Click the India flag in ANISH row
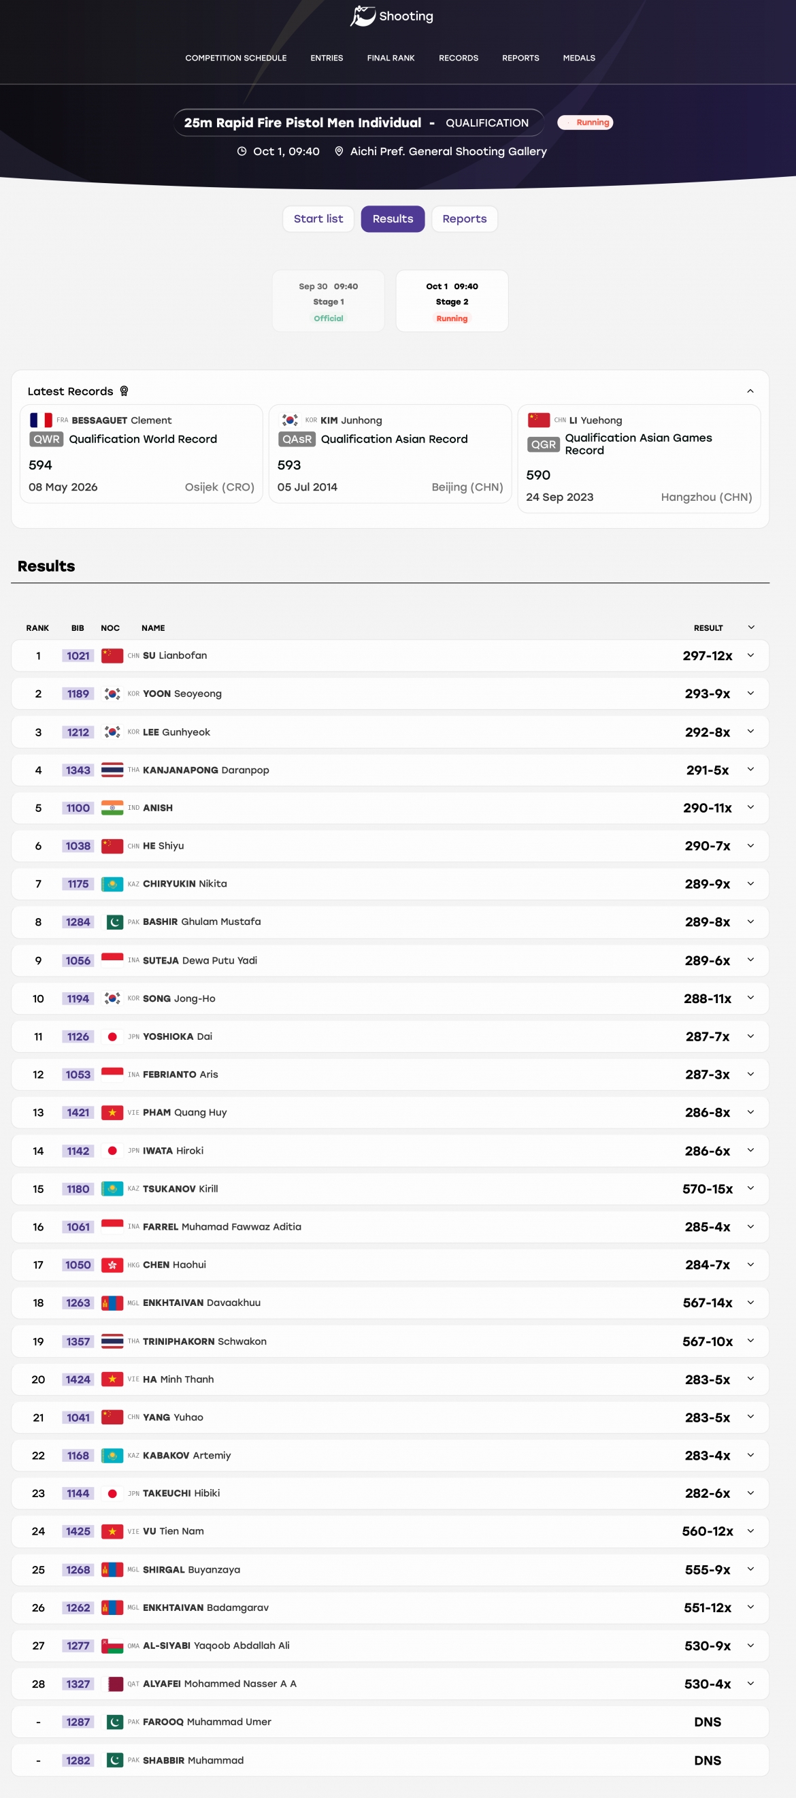 tap(112, 808)
